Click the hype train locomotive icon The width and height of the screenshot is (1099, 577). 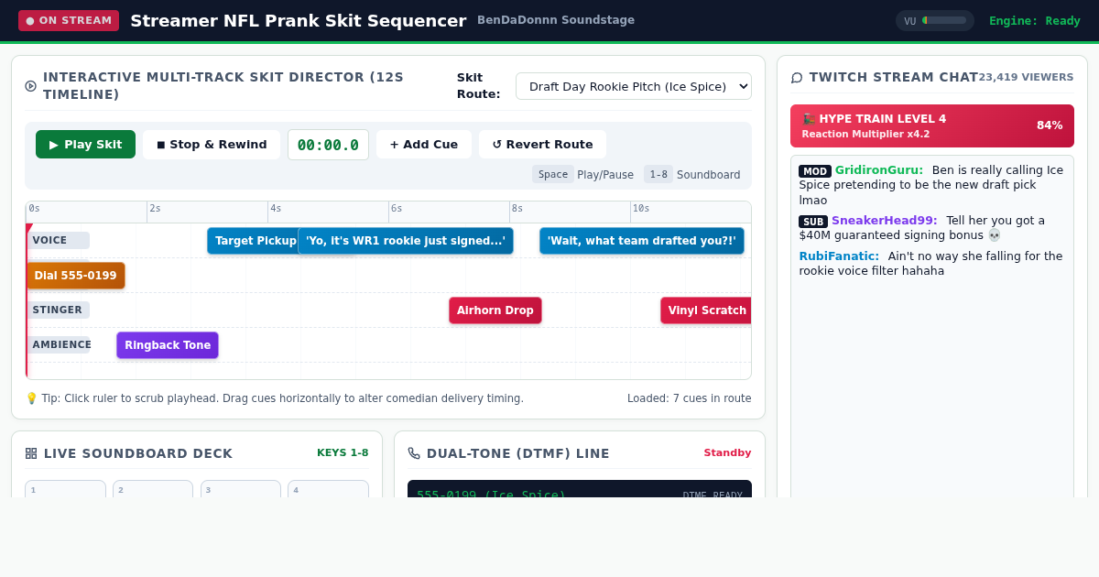pos(809,119)
